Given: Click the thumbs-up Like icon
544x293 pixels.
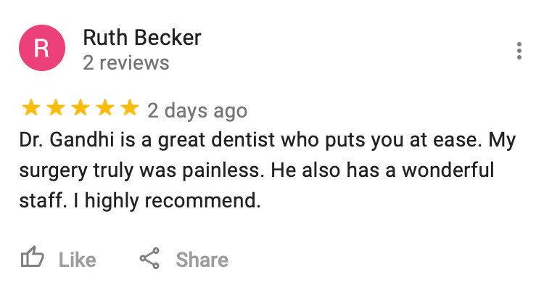Looking at the screenshot, I should (x=32, y=257).
